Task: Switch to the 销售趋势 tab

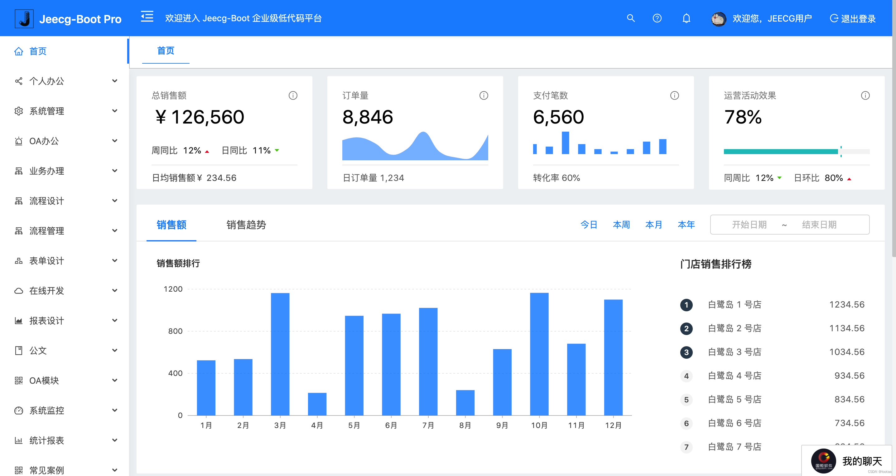Action: [x=246, y=225]
